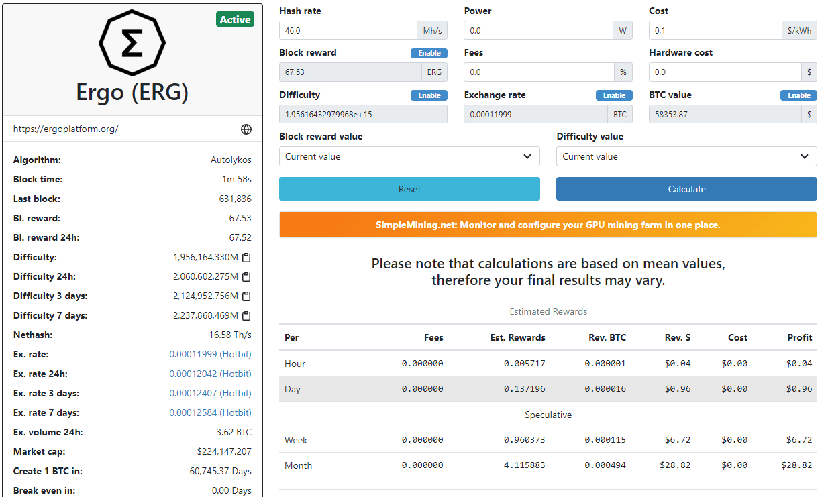Focus the Cost per kWh input field
This screenshot has width=826, height=497.
(715, 30)
